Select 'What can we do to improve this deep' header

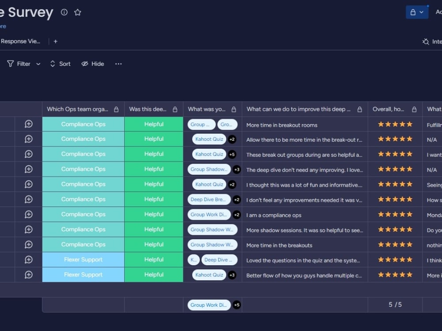pyautogui.click(x=305, y=109)
